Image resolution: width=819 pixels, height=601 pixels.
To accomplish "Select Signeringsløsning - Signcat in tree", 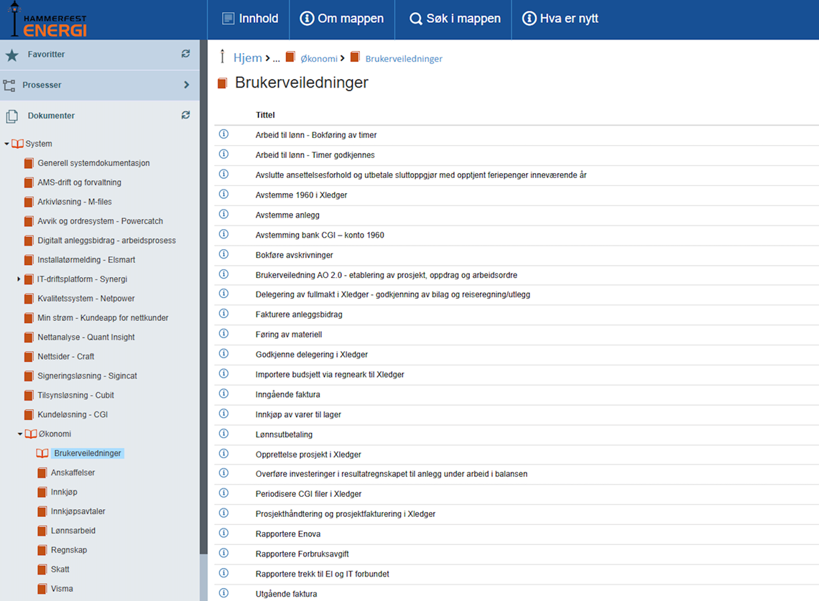I will coord(87,376).
